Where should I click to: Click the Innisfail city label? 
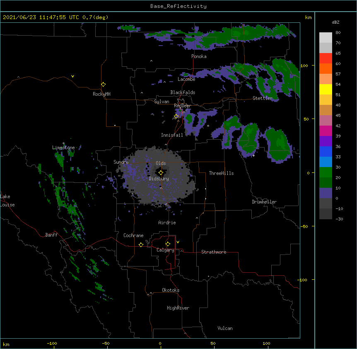coord(172,135)
